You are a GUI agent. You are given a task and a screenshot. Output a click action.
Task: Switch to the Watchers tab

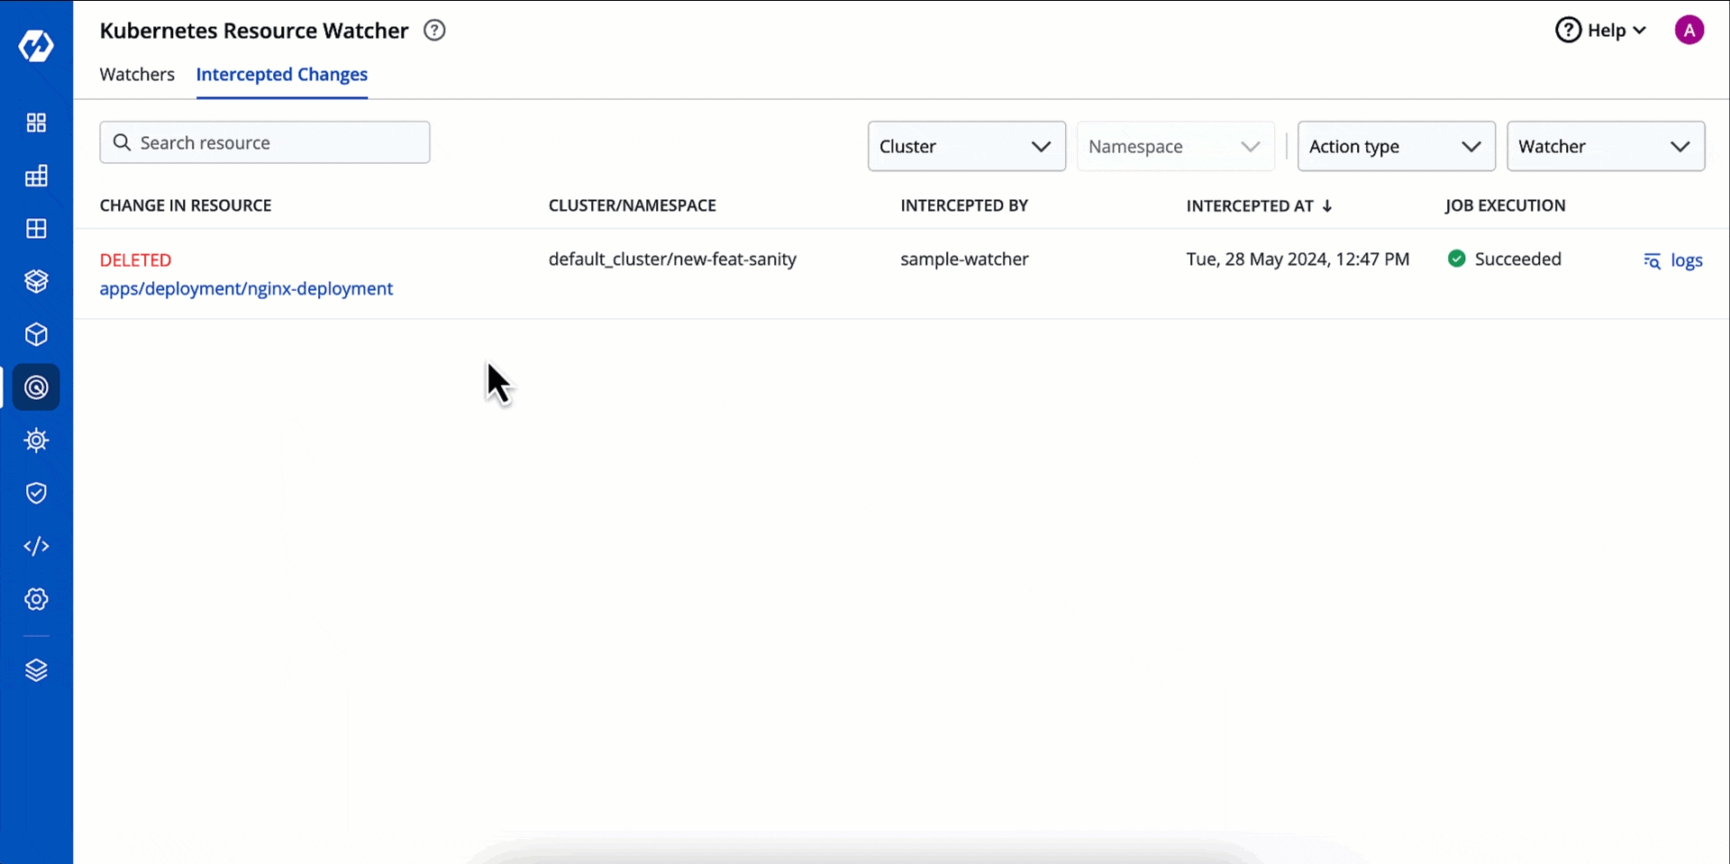pos(137,75)
